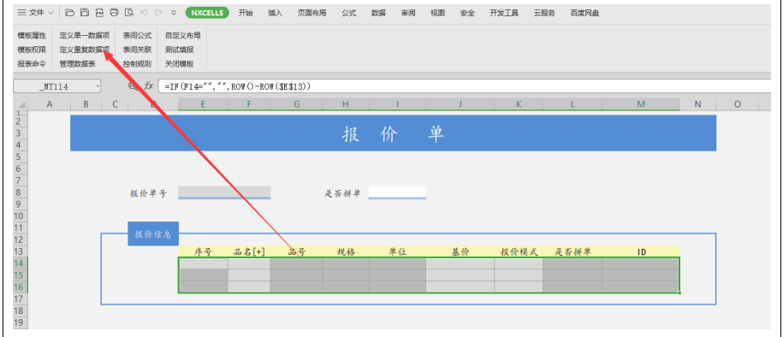Screen dimensions: 783x337
Task: Click 定义重复数据项 in the ribbon
Action: pyautogui.click(x=84, y=50)
